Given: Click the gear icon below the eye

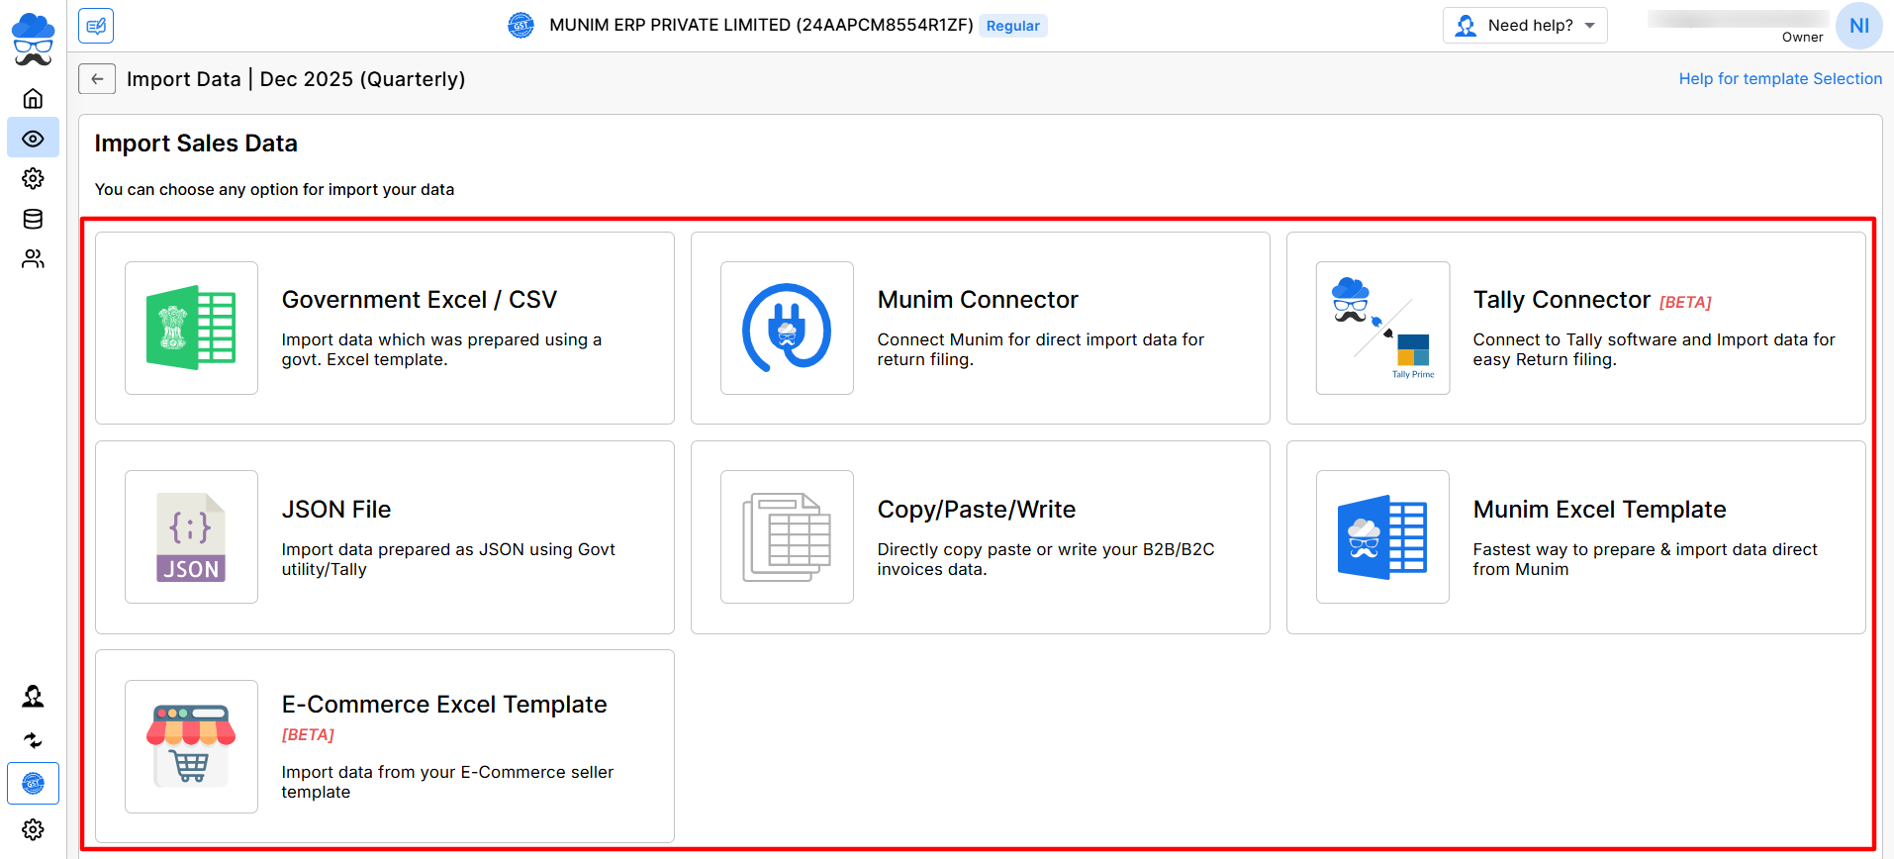Looking at the screenshot, I should click(33, 179).
